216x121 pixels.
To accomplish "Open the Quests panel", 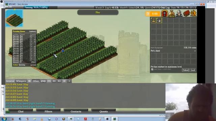I will click(104, 111).
